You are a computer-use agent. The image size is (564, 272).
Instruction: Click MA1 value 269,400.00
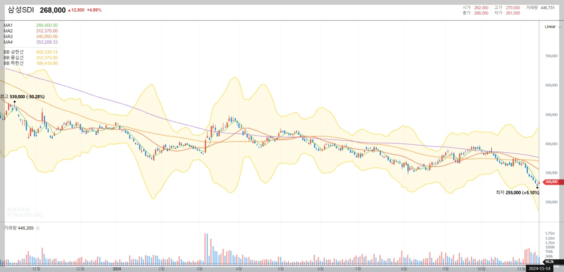tap(47, 25)
